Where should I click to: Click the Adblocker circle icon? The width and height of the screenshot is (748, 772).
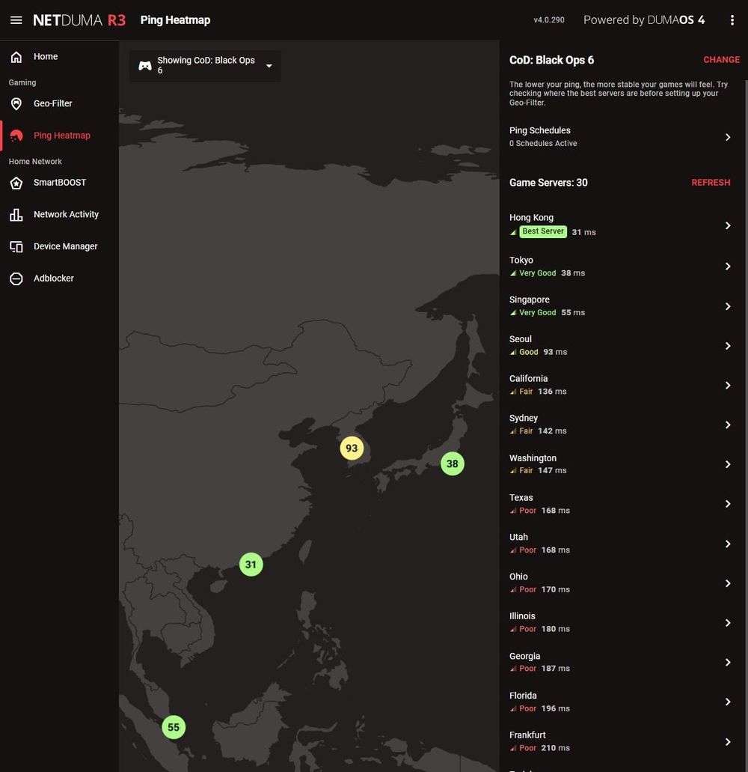[x=16, y=279]
